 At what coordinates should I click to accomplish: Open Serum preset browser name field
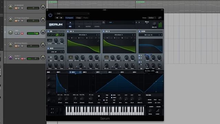(x=120, y=22)
